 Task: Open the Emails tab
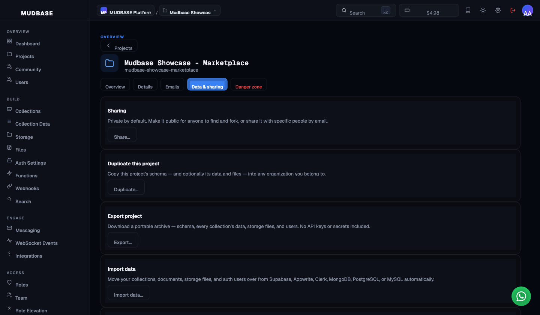point(172,84)
